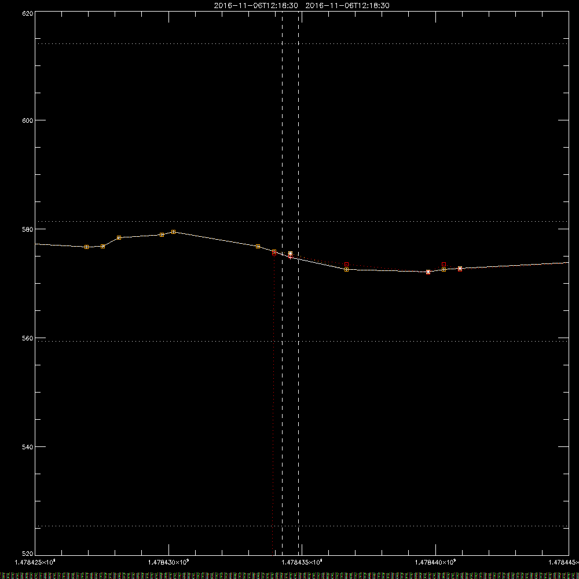
Task: Click the y-axis label 560
Action: point(28,338)
